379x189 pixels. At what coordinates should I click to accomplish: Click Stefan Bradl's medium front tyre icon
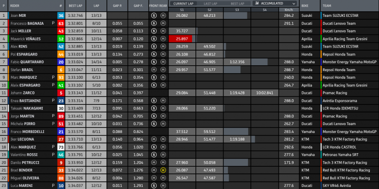154,69
